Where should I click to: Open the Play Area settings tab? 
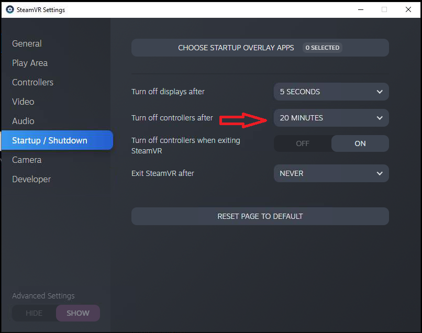pos(30,63)
